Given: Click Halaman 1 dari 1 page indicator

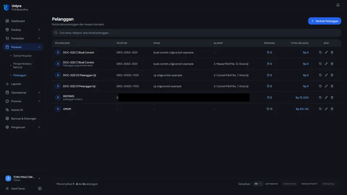Looking at the screenshot, I should coord(309,184).
